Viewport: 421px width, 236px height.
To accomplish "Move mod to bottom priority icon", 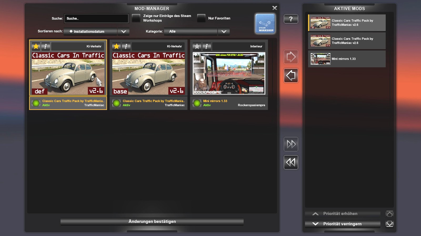I will 389,224.
